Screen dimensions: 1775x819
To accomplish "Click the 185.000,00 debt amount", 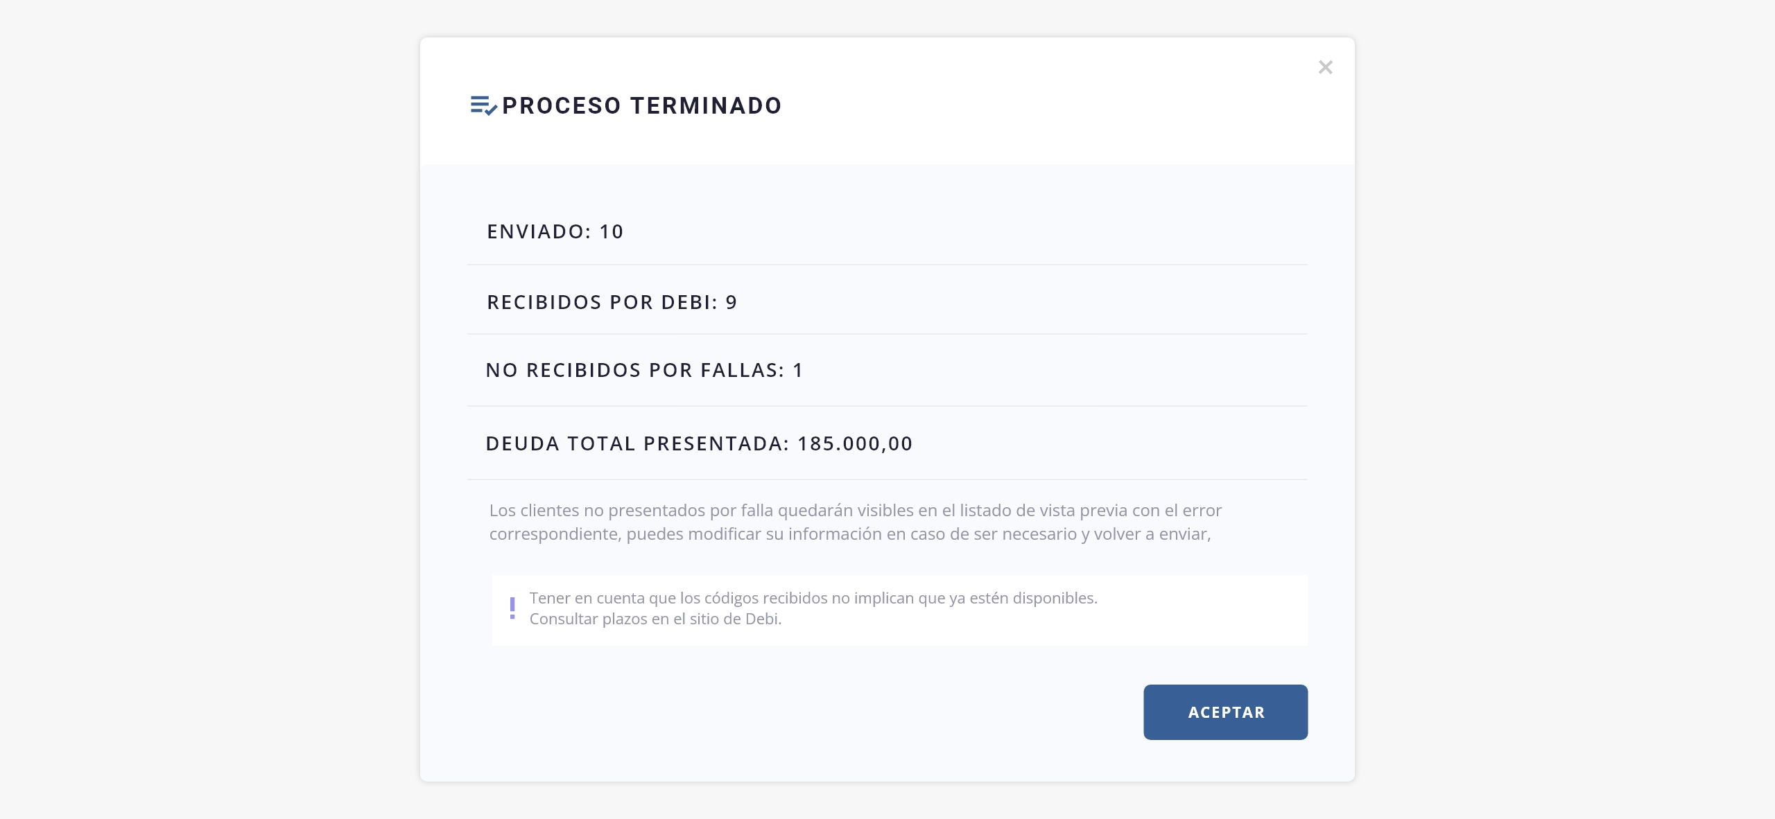I will 855,443.
